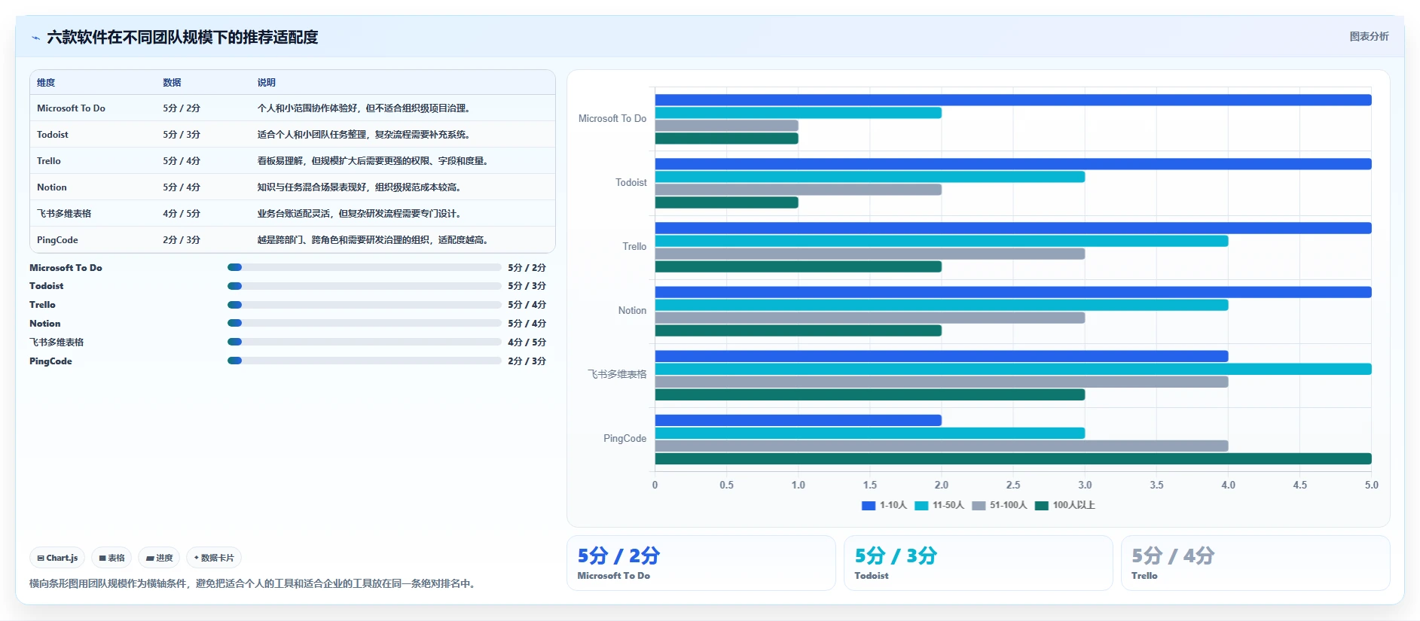Click the 数据卡片 tag chip
Image resolution: width=1420 pixels, height=621 pixels.
(x=214, y=558)
